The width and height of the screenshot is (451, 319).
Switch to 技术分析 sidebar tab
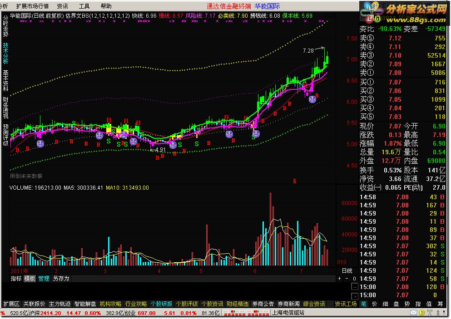5,54
